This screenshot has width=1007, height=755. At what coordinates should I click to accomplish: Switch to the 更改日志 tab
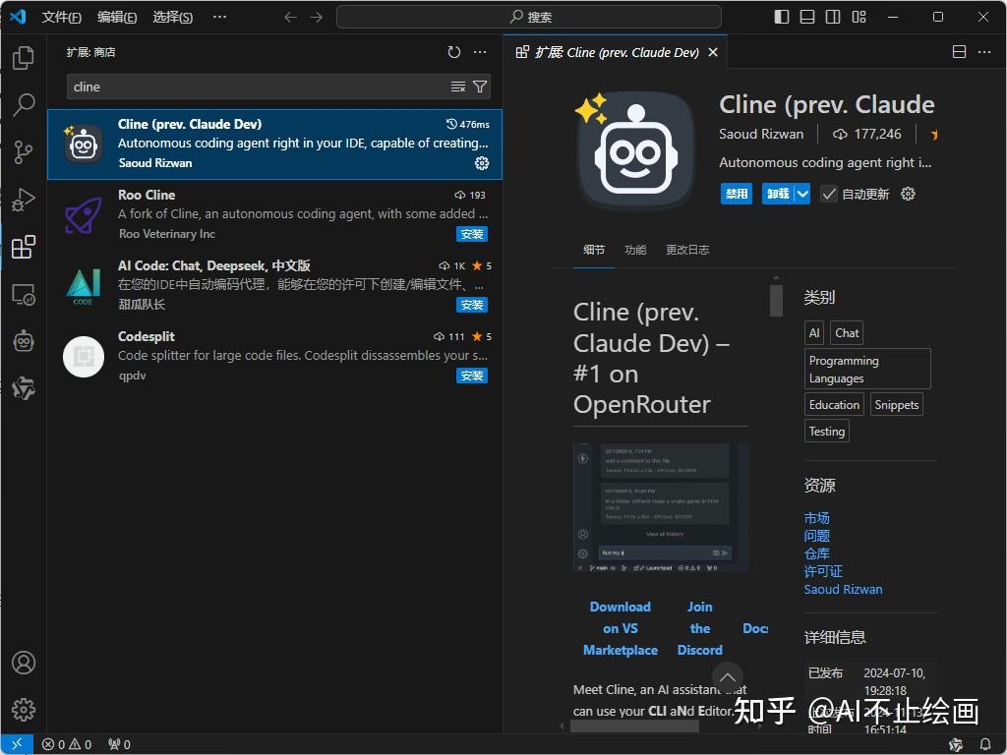click(x=687, y=250)
